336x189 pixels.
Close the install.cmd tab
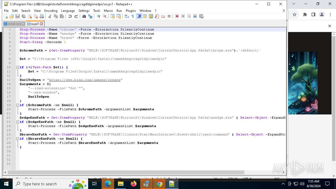click(23, 24)
